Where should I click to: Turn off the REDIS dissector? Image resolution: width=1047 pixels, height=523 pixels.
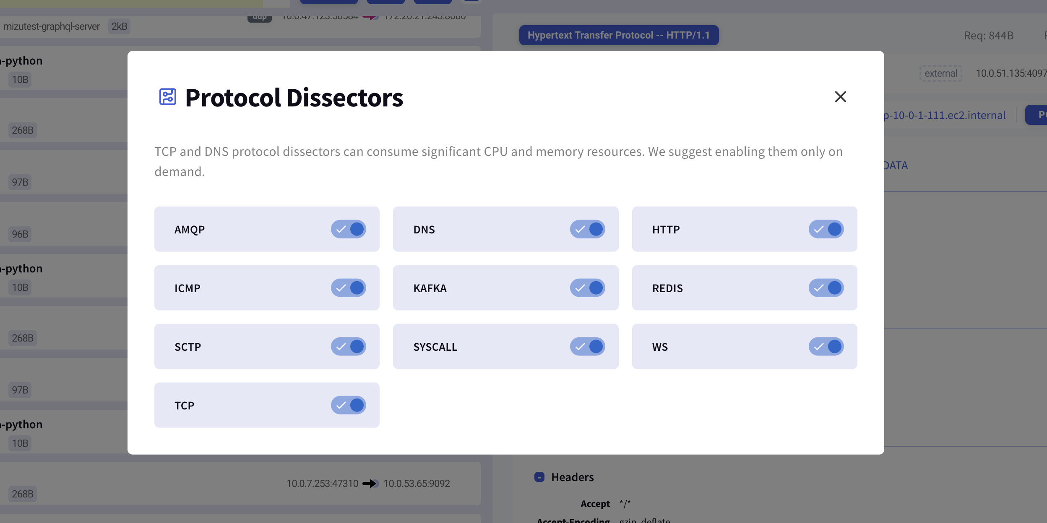(827, 288)
